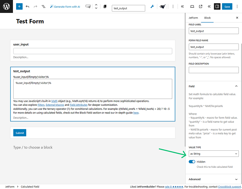Expand the Advanced panel
The height and width of the screenshot is (189, 242).
214,179
